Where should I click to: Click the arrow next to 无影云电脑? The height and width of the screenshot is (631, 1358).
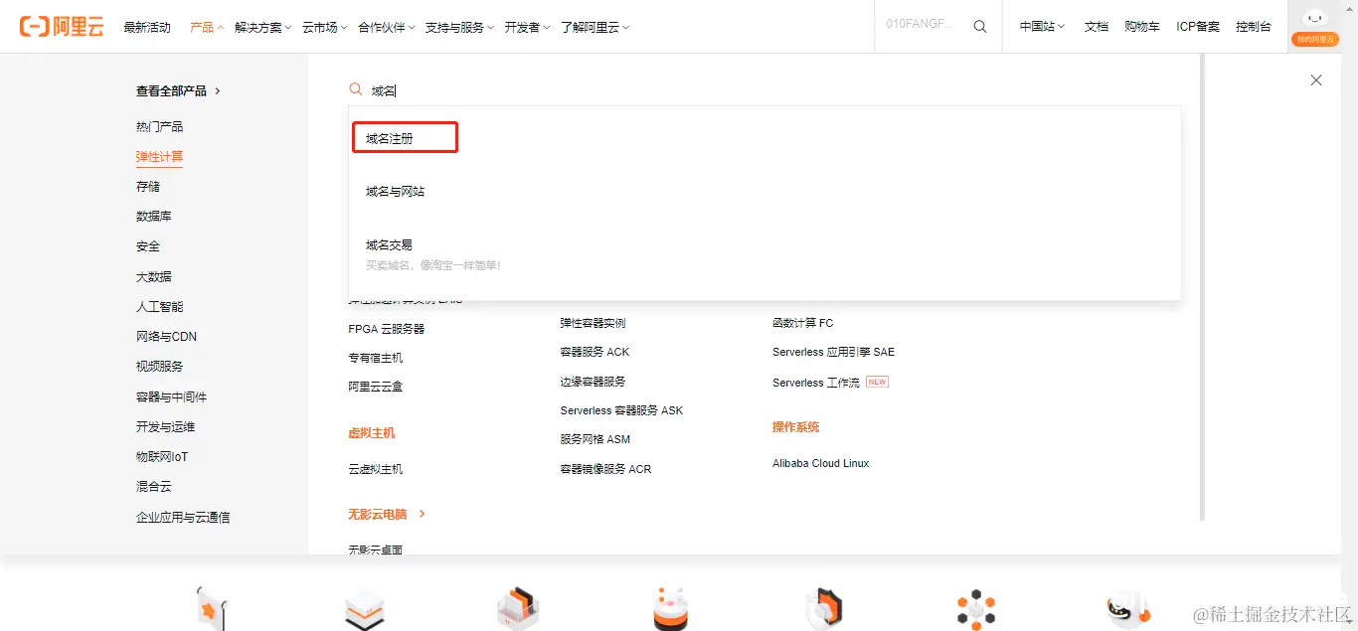point(423,514)
